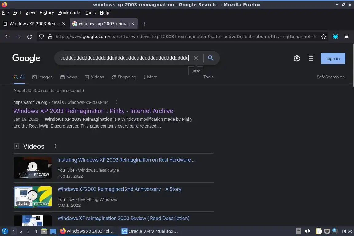
Task: Open a new tab with the plus button
Action: [144, 24]
